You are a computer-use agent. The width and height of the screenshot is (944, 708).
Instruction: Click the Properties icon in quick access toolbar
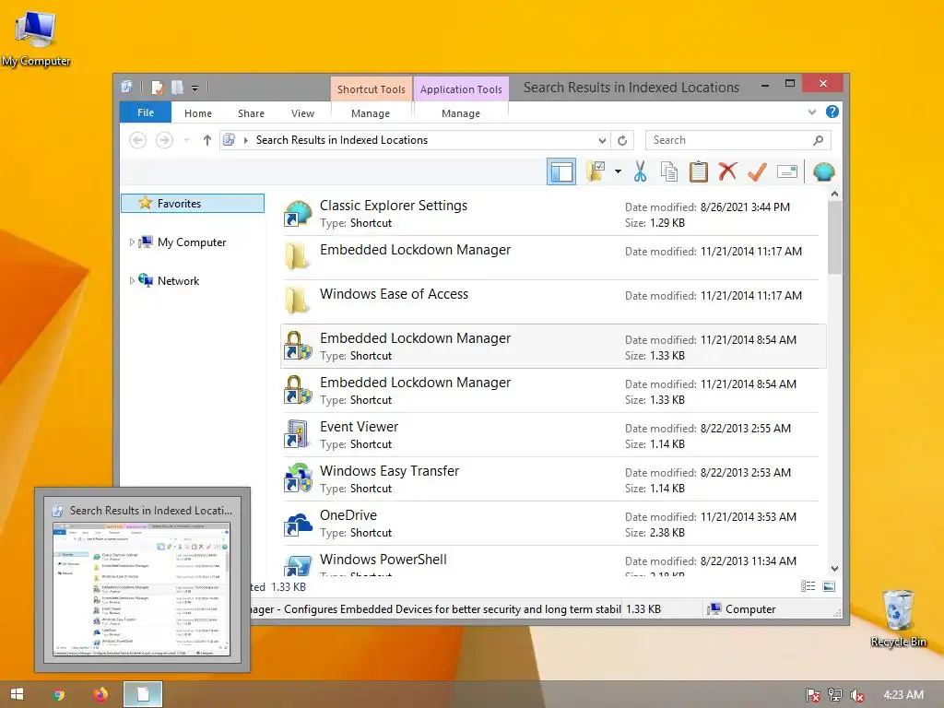[x=157, y=88]
